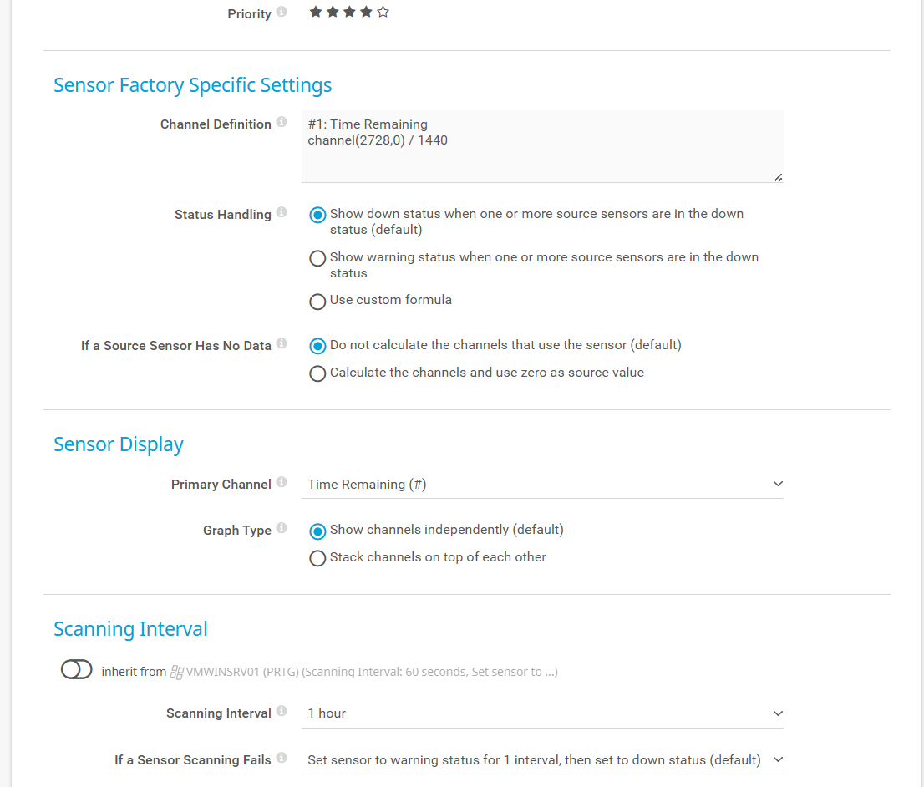The height and width of the screenshot is (787, 924).
Task: Select show warning status radio option
Action: pos(317,259)
